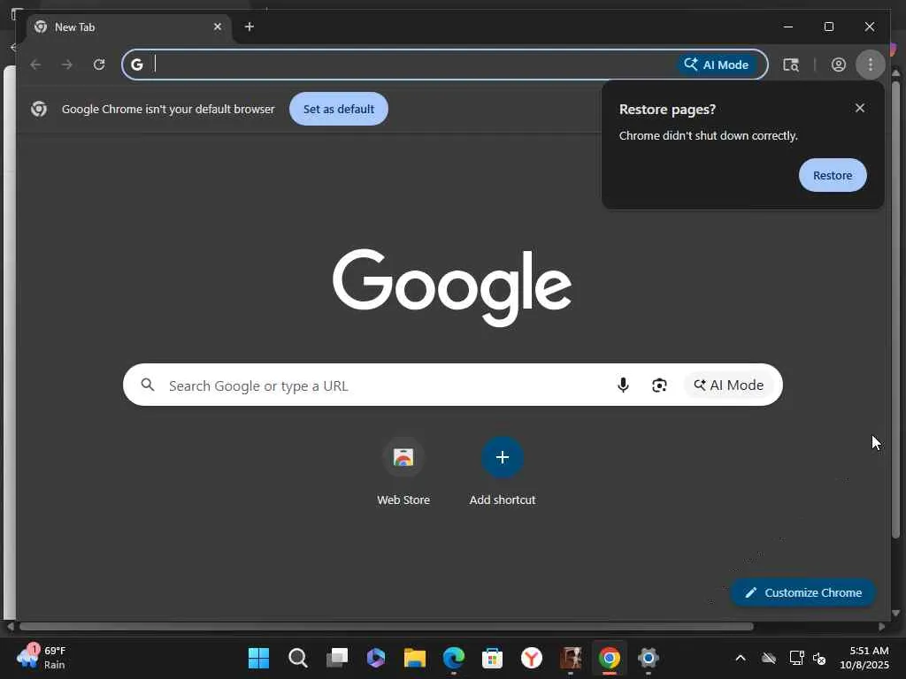This screenshot has height=679, width=906.
Task: Click the Restore button
Action: [833, 175]
